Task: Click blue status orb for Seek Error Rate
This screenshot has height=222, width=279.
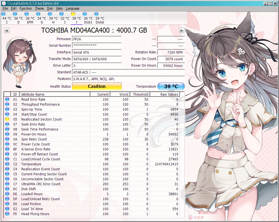Action: [x=7, y=124]
